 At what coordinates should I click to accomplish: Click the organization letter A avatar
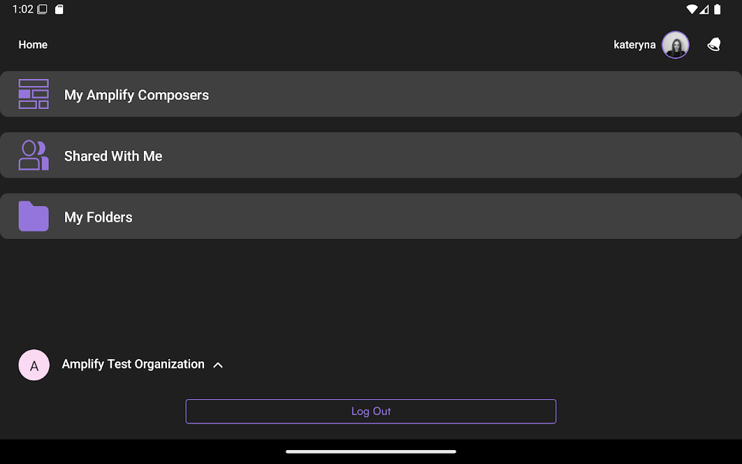click(x=34, y=365)
